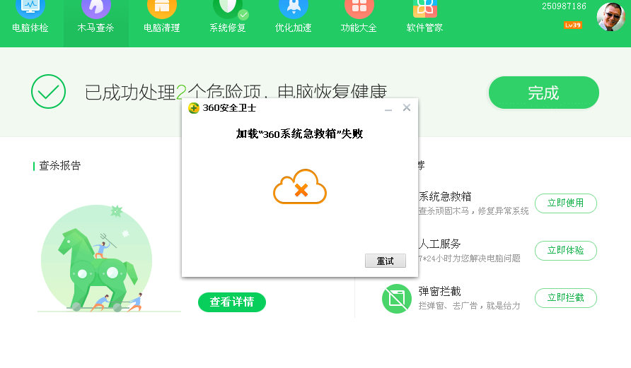This screenshot has height=368, width=631.
Task: Click 立即拦截 for 弹窗拦截
Action: coord(565,297)
